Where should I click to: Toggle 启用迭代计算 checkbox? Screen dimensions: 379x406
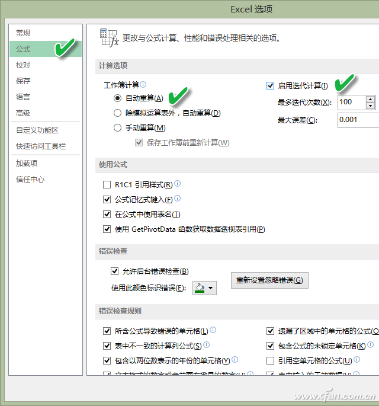pos(270,85)
